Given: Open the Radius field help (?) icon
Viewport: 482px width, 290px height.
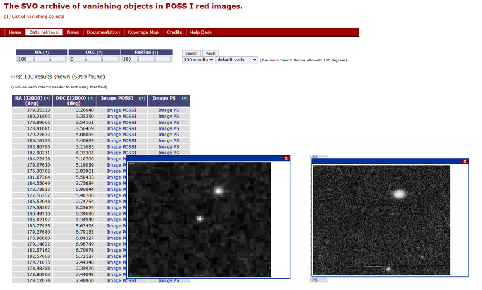Looking at the screenshot, I should 155,52.
